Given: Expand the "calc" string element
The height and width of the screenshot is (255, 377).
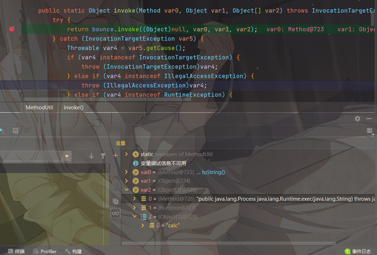Looking at the screenshot, I should 143,225.
